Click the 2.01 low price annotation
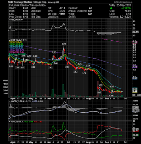The width and height of the screenshot is (141, 144). pos(67,67)
